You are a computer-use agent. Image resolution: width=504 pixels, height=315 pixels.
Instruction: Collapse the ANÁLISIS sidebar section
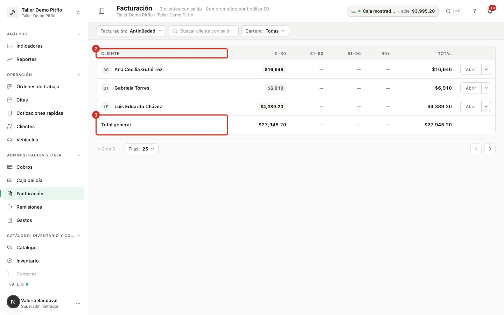click(x=79, y=34)
